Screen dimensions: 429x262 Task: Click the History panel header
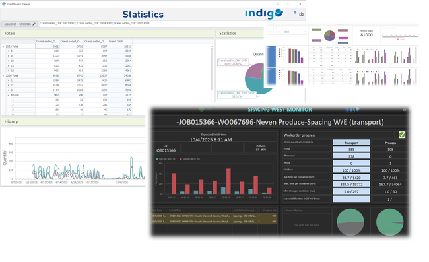point(73,121)
